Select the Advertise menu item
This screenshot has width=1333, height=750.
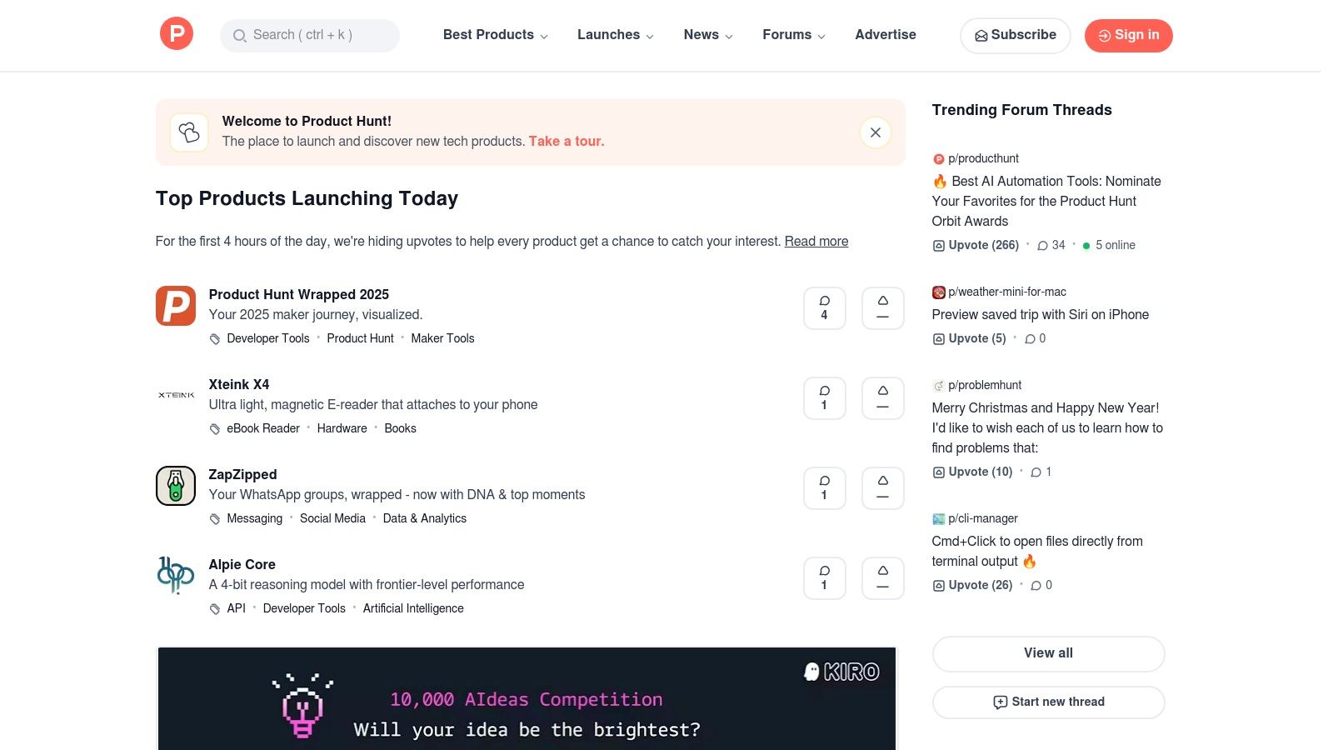click(x=885, y=35)
